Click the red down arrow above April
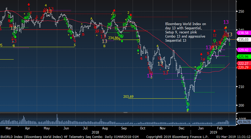This screenshot has width=251, height=139. [29, 5]
